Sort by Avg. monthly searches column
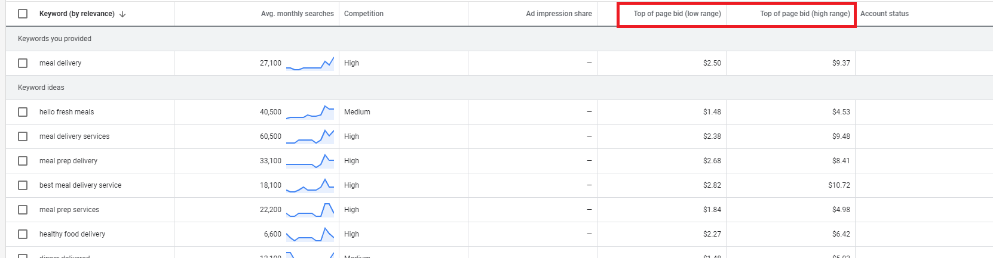The width and height of the screenshot is (993, 258). (x=297, y=14)
